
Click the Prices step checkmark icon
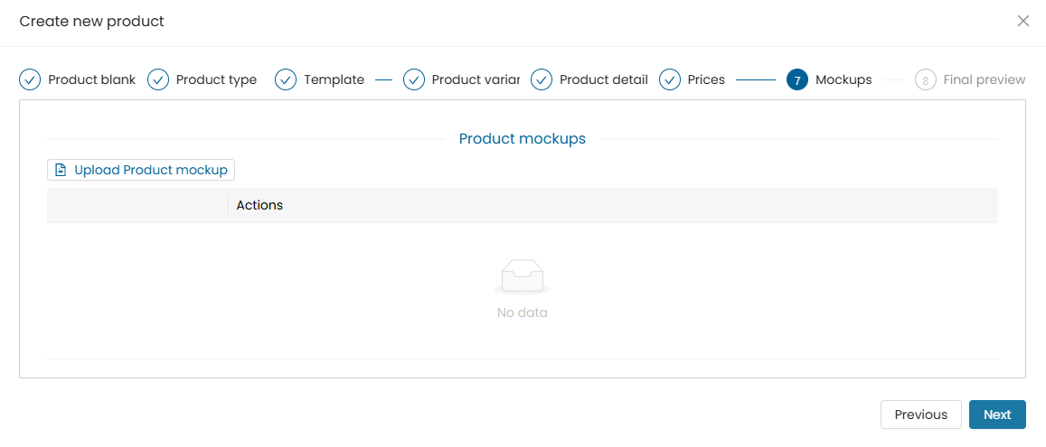[x=670, y=80]
